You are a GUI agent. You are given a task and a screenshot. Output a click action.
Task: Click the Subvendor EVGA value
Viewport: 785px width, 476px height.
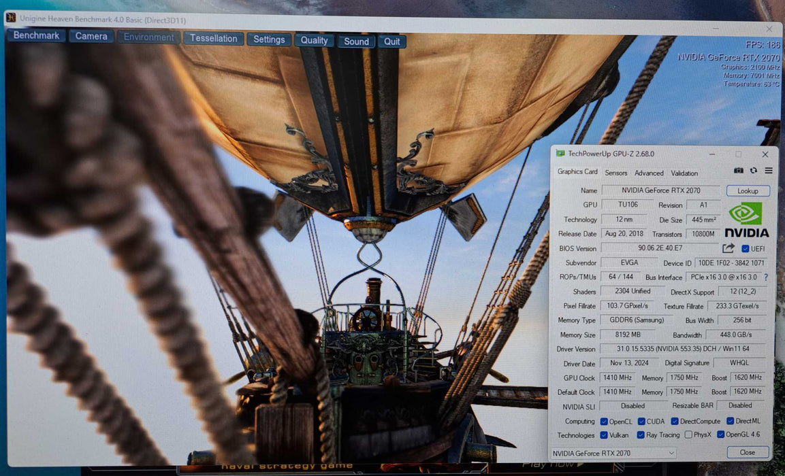629,262
